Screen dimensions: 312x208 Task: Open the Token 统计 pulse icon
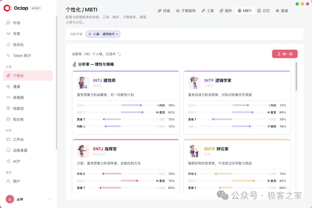point(8,55)
